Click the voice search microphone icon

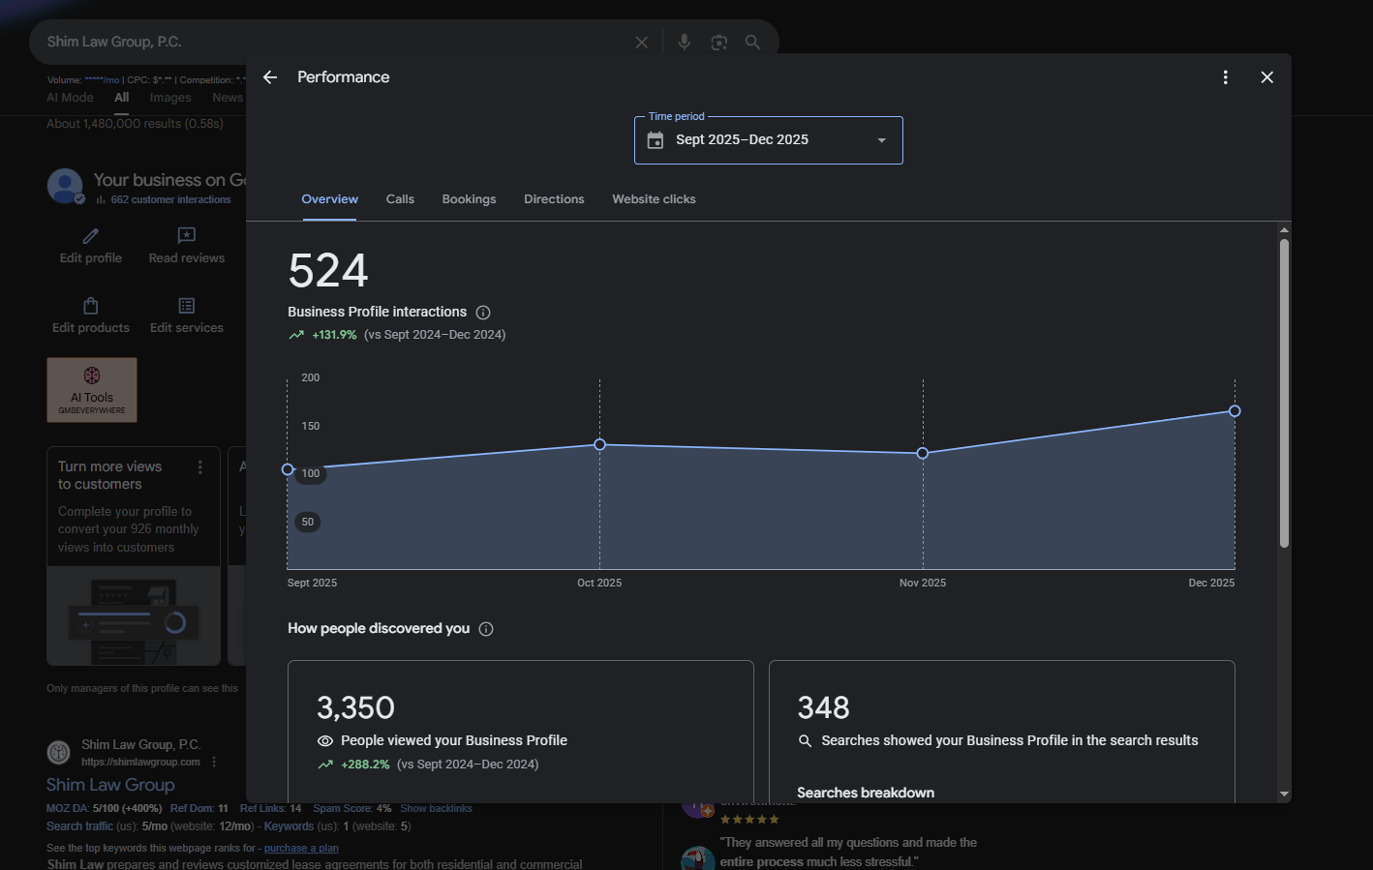(x=684, y=43)
